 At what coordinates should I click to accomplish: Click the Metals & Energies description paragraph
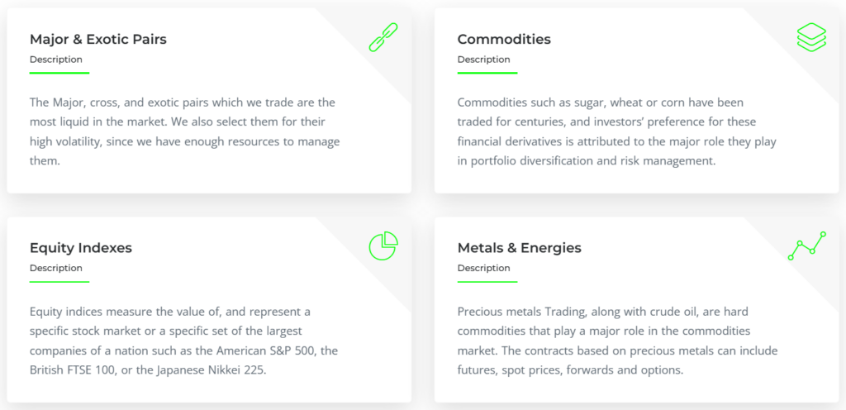coord(616,340)
